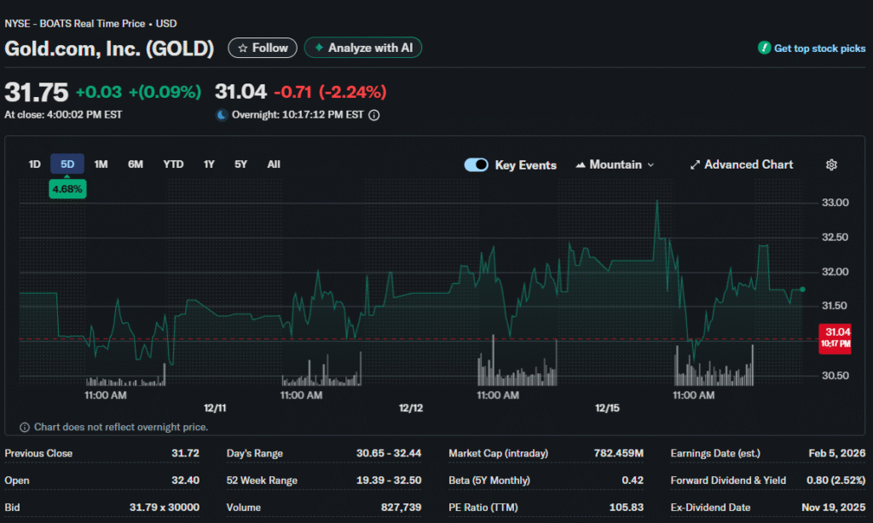Click the Analyze with AI button
This screenshot has width=873, height=523.
[x=363, y=49]
